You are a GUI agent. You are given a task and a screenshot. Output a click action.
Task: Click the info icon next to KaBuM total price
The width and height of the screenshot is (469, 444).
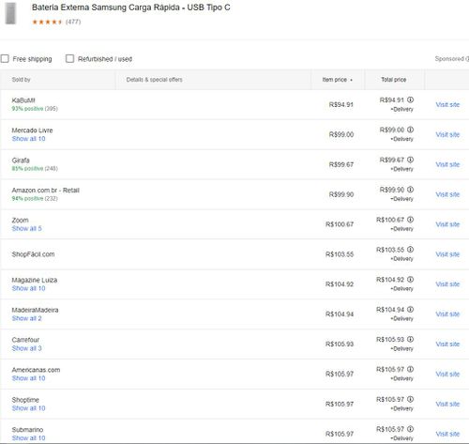click(x=411, y=100)
